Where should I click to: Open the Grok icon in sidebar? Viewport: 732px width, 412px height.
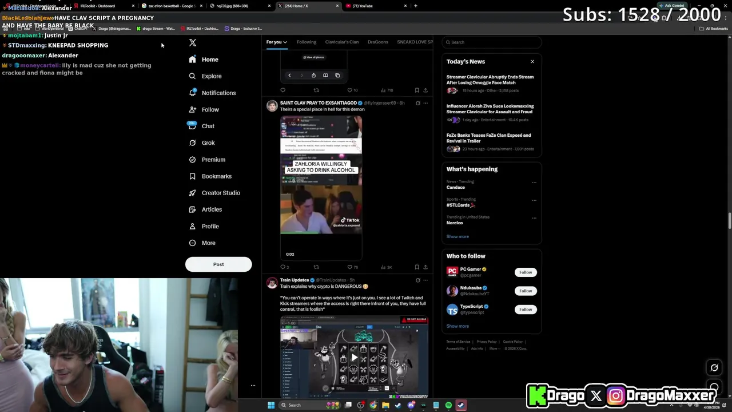(x=192, y=142)
